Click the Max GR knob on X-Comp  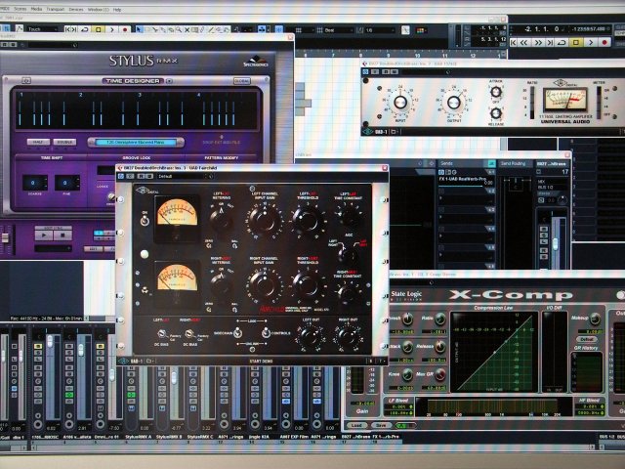point(440,374)
